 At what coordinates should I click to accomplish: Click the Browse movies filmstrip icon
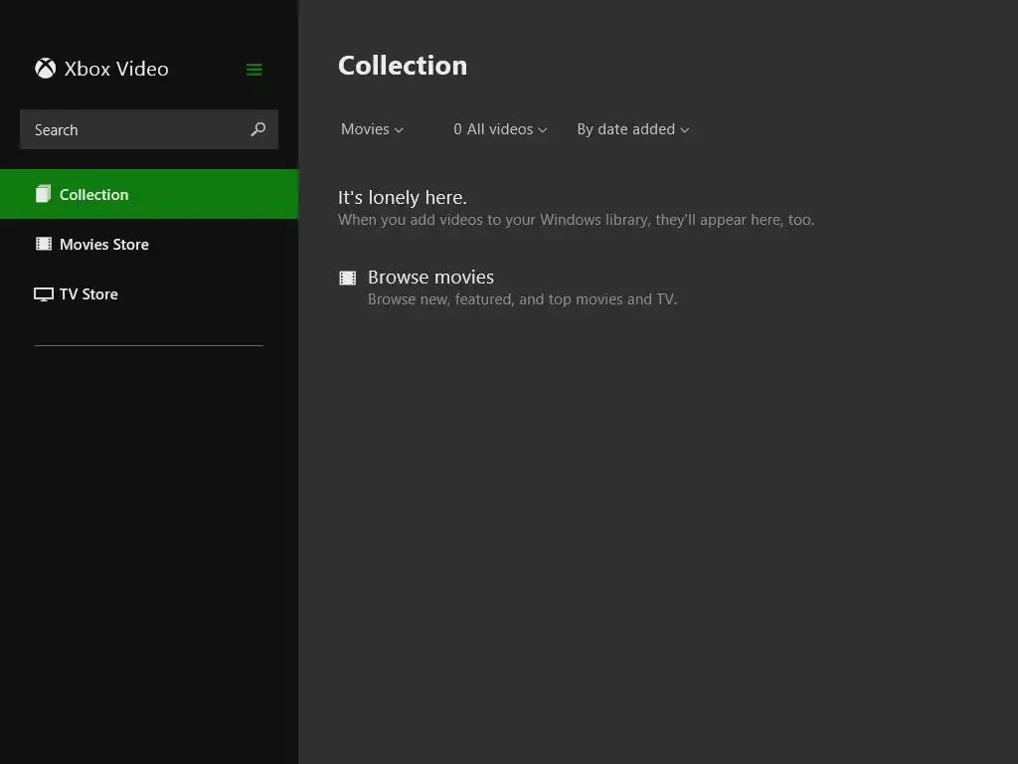[347, 279]
